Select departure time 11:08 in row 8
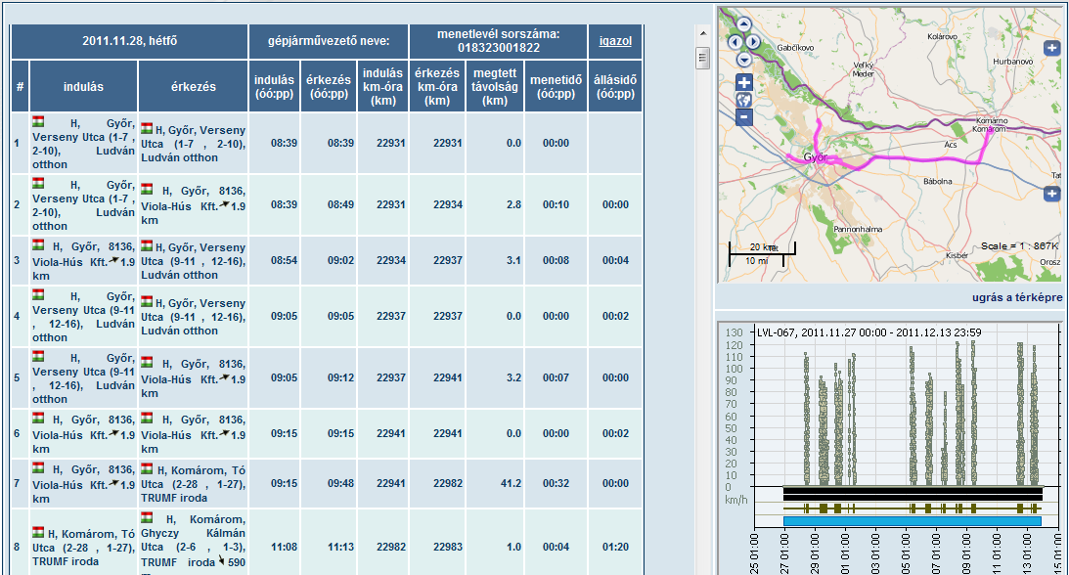The width and height of the screenshot is (1069, 575). pyautogui.click(x=284, y=547)
